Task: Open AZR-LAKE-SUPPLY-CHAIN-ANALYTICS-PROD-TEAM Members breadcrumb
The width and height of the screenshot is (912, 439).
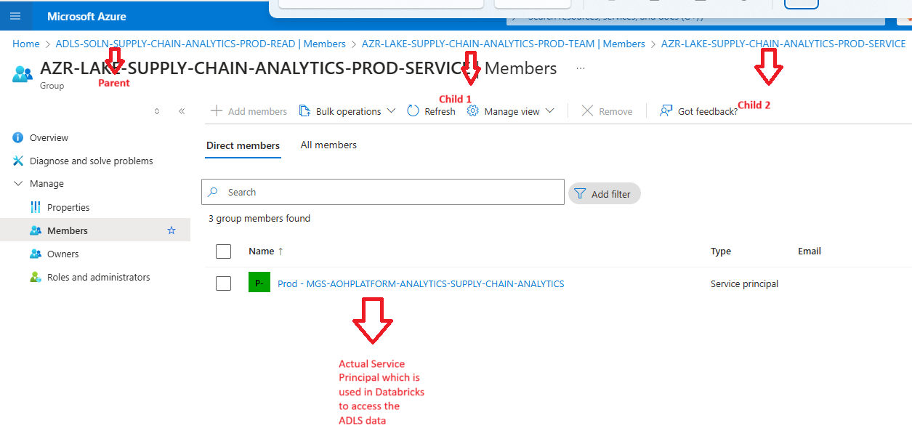Action: [504, 44]
